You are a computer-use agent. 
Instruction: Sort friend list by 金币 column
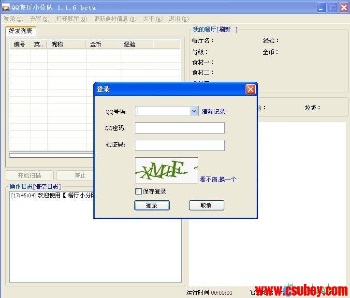click(x=102, y=44)
